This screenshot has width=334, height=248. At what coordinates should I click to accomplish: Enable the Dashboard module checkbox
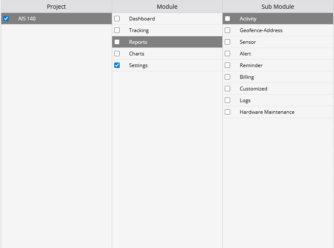(x=117, y=19)
